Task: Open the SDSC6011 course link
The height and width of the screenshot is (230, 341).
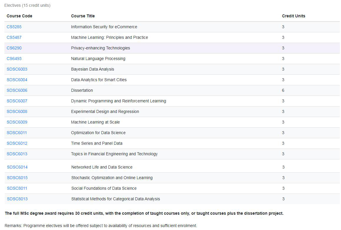Action: pos(17,133)
